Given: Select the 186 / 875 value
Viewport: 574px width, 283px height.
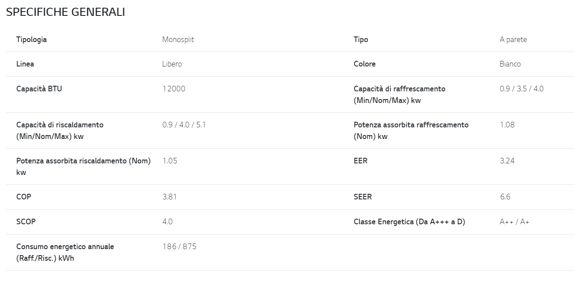Looking at the screenshot, I should coord(179,247).
